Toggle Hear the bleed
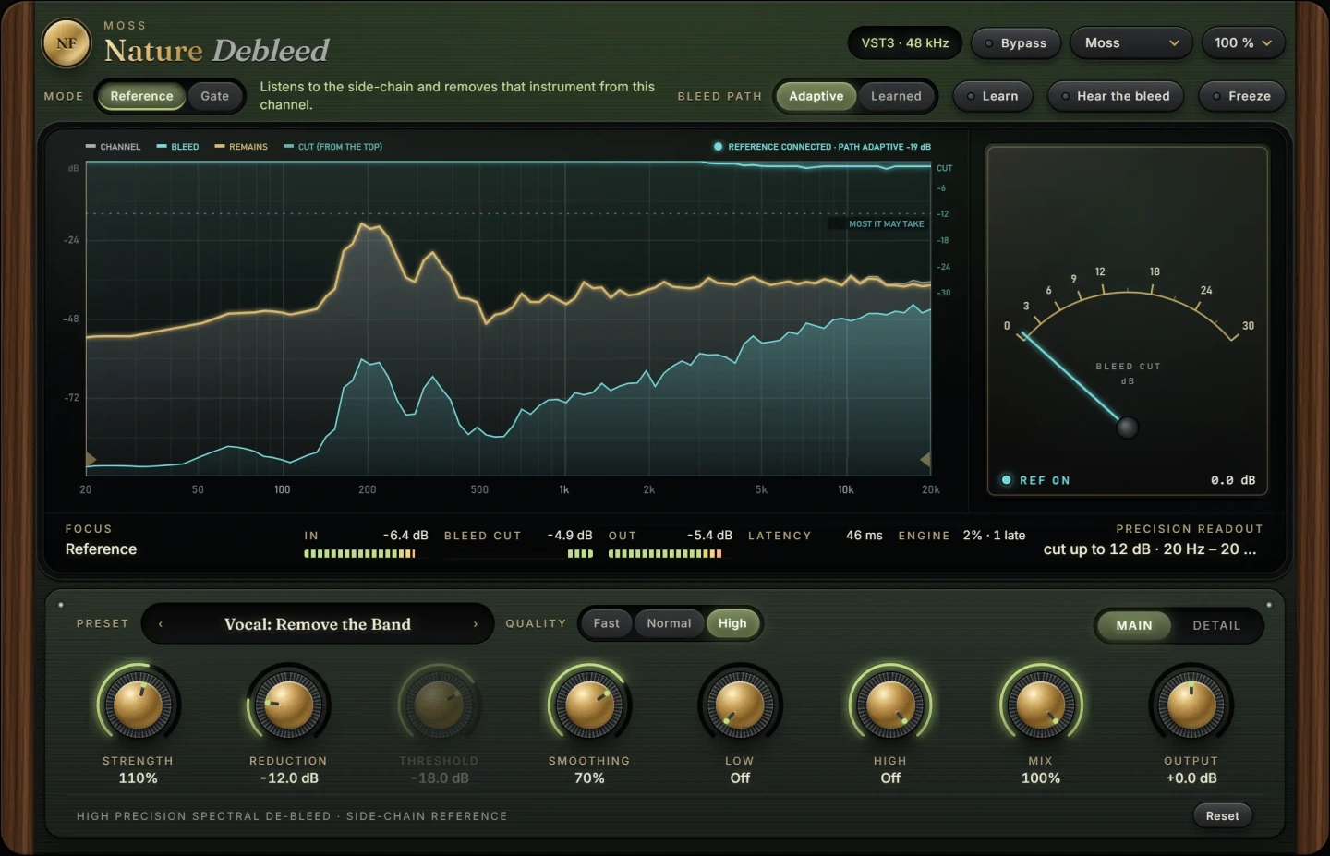1330x856 pixels. point(1115,96)
